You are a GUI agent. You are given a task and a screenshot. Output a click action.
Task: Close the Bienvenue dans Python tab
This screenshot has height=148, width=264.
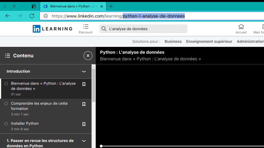(x=101, y=6)
